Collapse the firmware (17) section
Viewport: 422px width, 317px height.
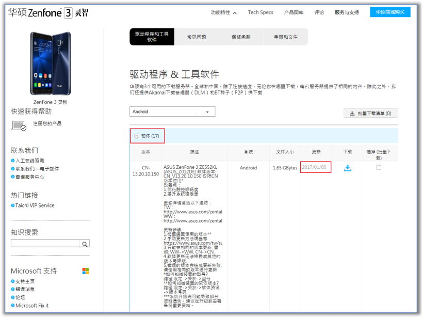tap(137, 136)
